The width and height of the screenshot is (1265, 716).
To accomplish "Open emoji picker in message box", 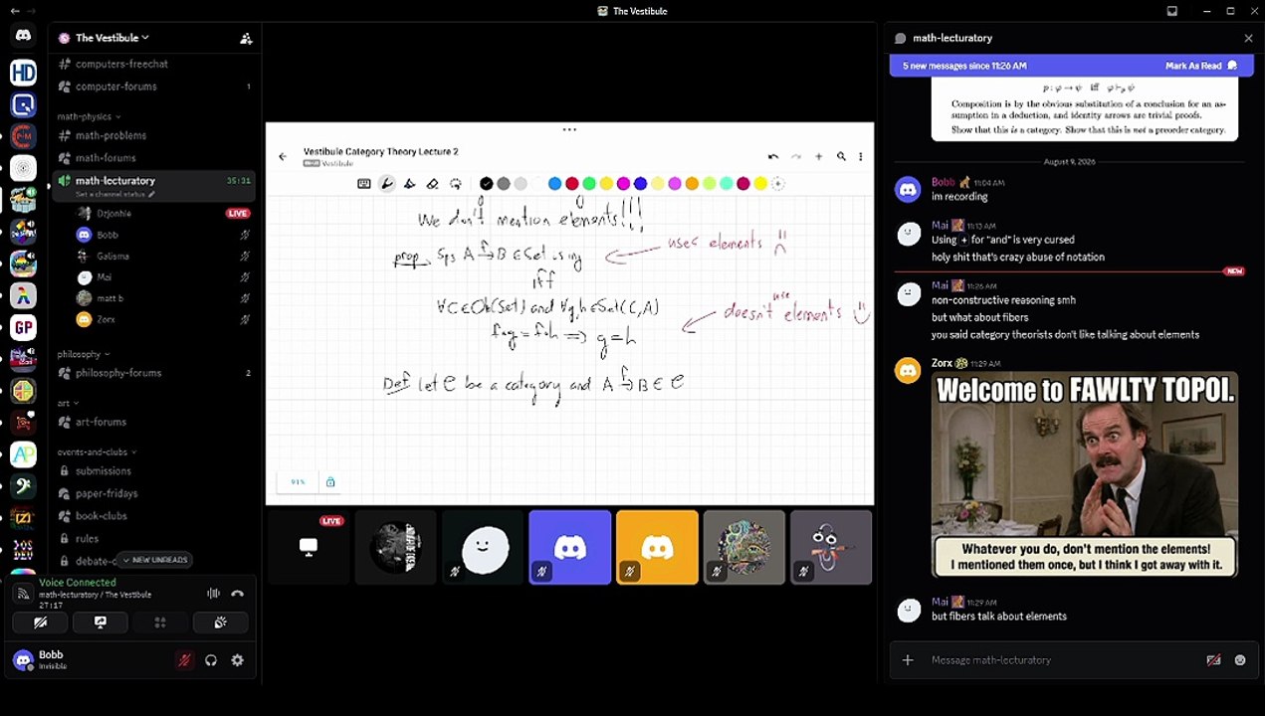I will coord(1240,660).
